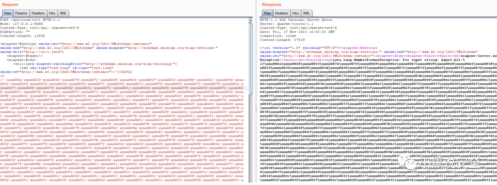This screenshot has width=497, height=185.
Task: Click the "<in0 xsi:type="xsd:long"" line
Action: 66,68
